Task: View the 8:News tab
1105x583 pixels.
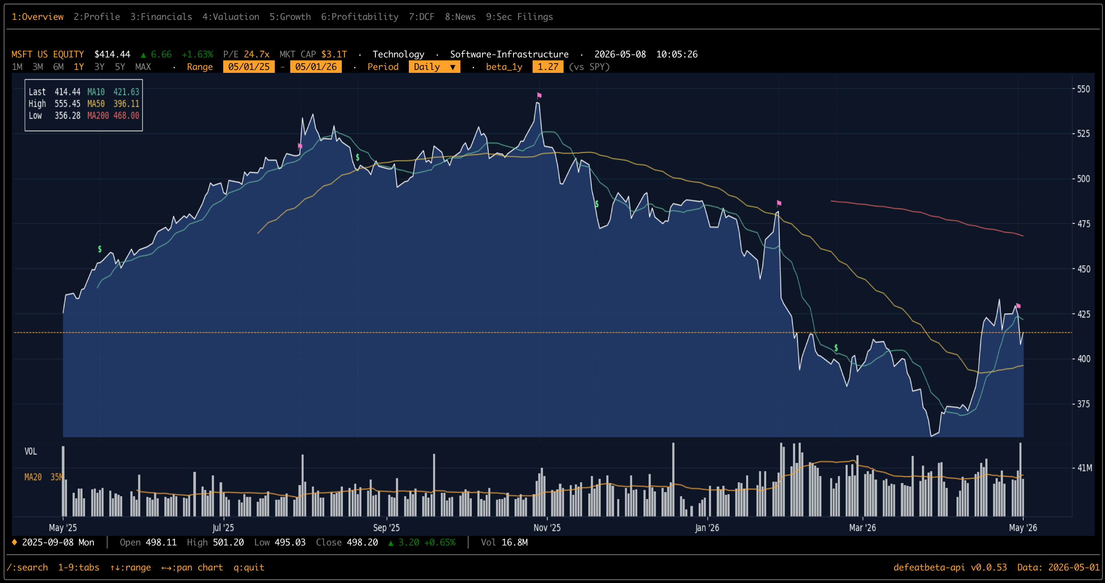Action: [460, 17]
